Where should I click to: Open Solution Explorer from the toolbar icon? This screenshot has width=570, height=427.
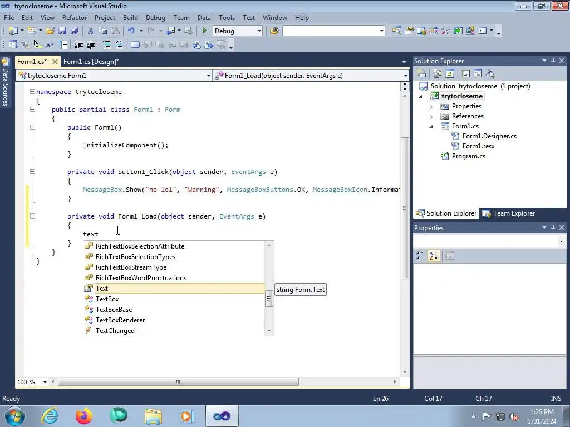396,31
